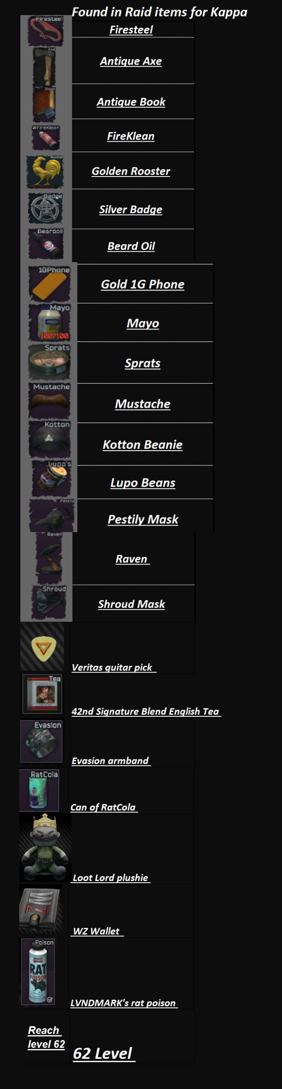Open the 42nd Signature Blend English Tea link
Screen dimensions: 282x1089
tap(146, 711)
